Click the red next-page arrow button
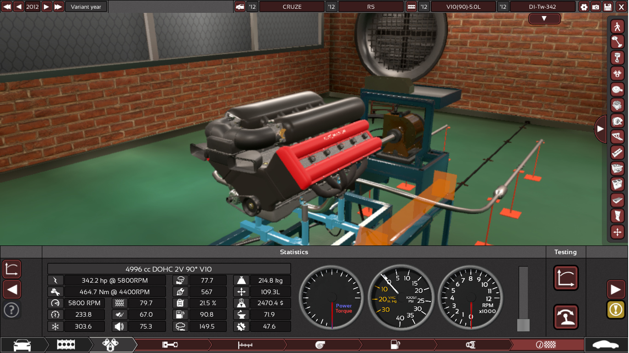The width and height of the screenshot is (629, 353). coord(616,290)
